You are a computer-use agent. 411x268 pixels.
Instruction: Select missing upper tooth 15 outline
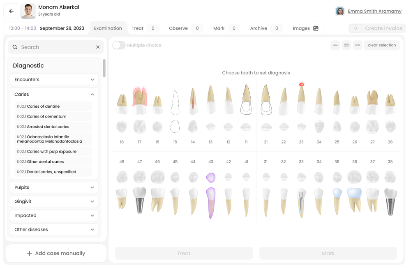click(x=175, y=102)
